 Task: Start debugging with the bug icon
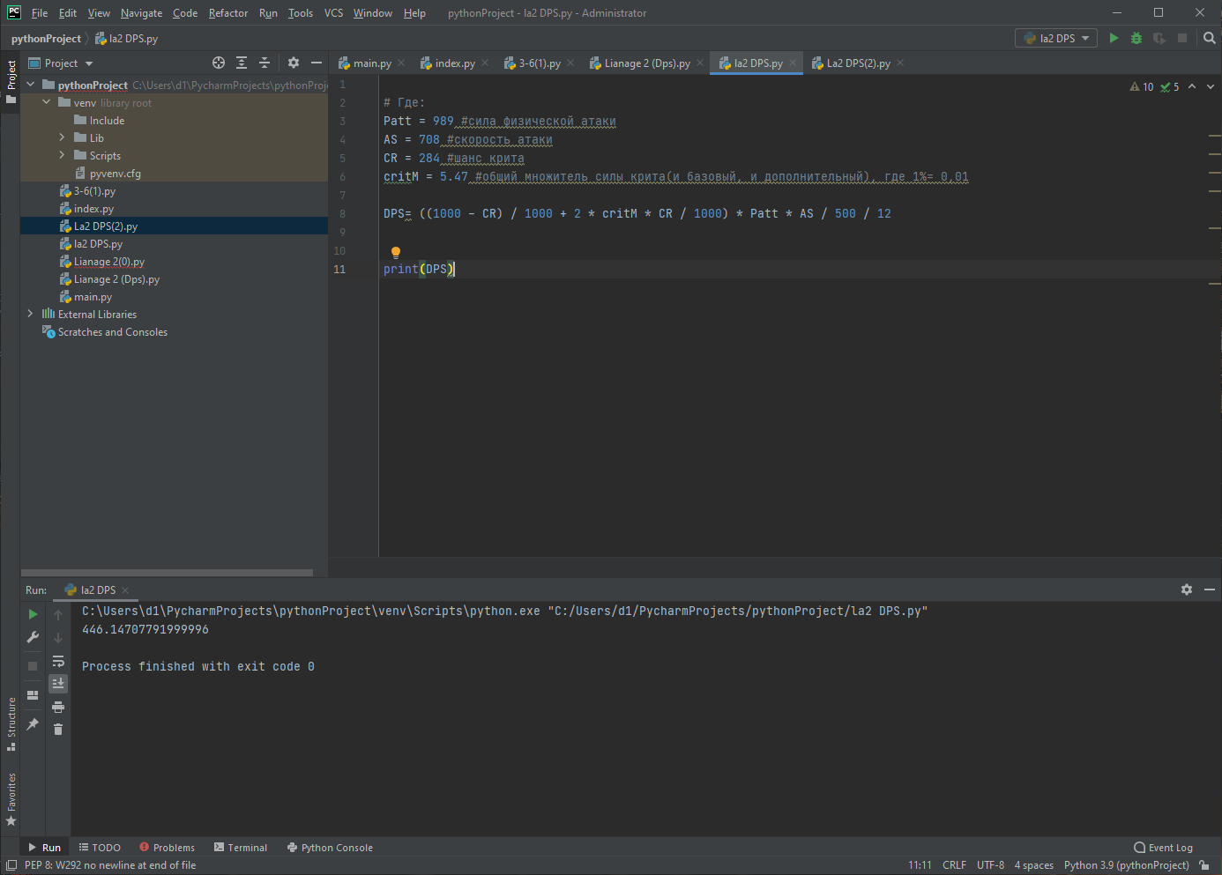pos(1136,38)
